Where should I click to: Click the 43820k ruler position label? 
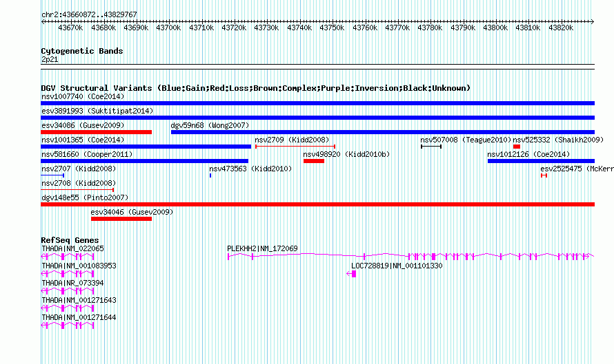561,28
